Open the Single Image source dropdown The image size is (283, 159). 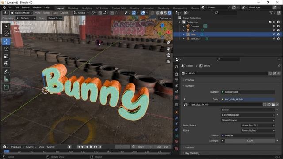click(248, 120)
